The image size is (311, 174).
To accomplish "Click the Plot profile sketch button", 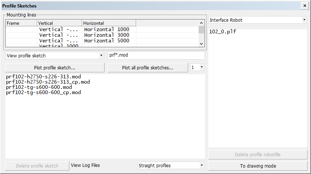I will tap(55, 68).
